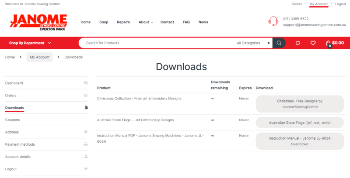Image resolution: width=350 pixels, height=178 pixels.
Task: Open Christmas Collection product link
Action: (x=139, y=98)
